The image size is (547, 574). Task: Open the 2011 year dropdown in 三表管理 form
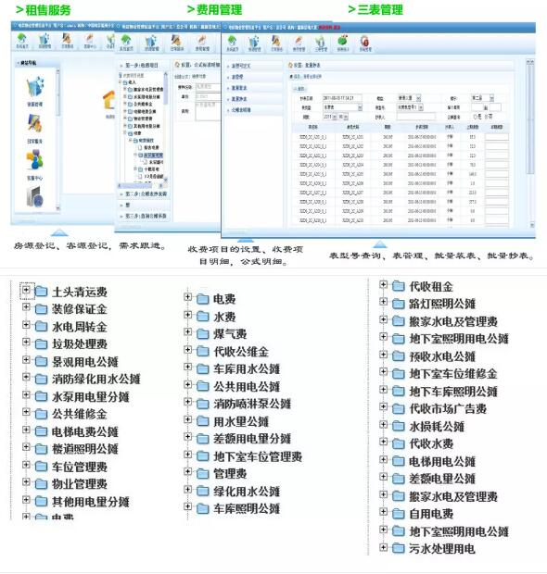(x=330, y=117)
